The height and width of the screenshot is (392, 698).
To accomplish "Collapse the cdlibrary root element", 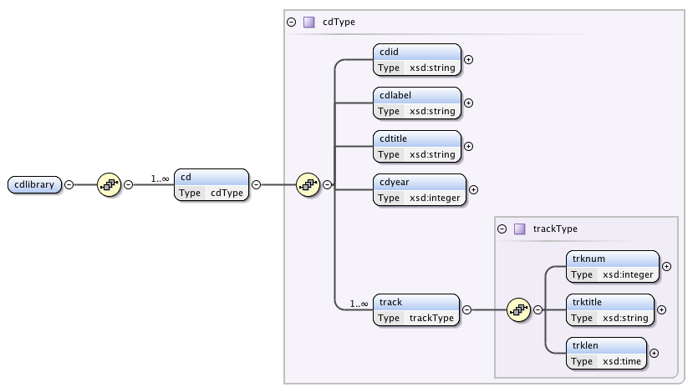I will (x=69, y=185).
